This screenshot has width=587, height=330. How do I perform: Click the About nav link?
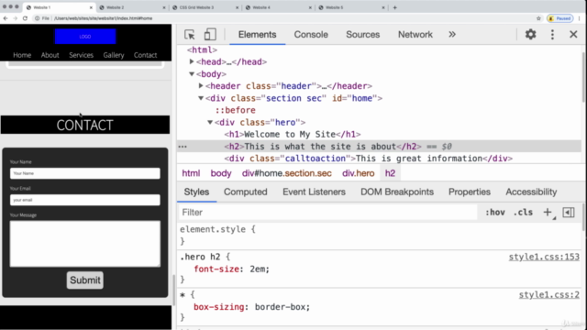(x=50, y=55)
